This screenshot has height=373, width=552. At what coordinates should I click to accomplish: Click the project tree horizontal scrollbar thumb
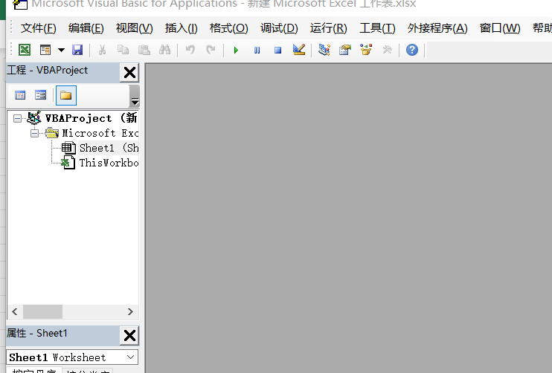pyautogui.click(x=42, y=312)
